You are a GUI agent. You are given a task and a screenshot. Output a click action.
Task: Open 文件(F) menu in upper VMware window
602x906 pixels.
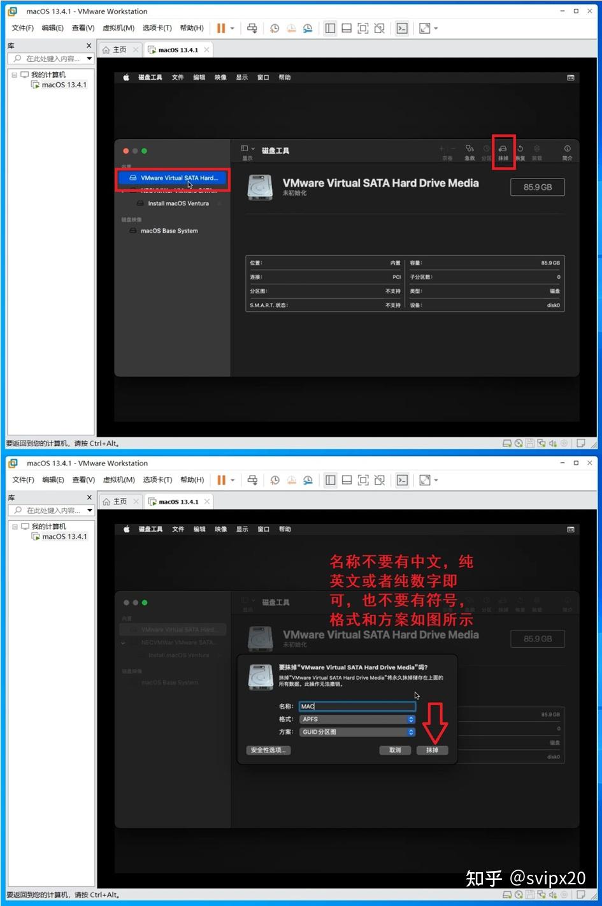coord(22,28)
